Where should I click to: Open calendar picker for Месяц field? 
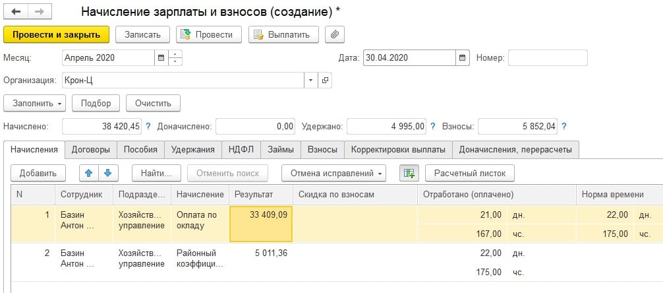tap(160, 58)
